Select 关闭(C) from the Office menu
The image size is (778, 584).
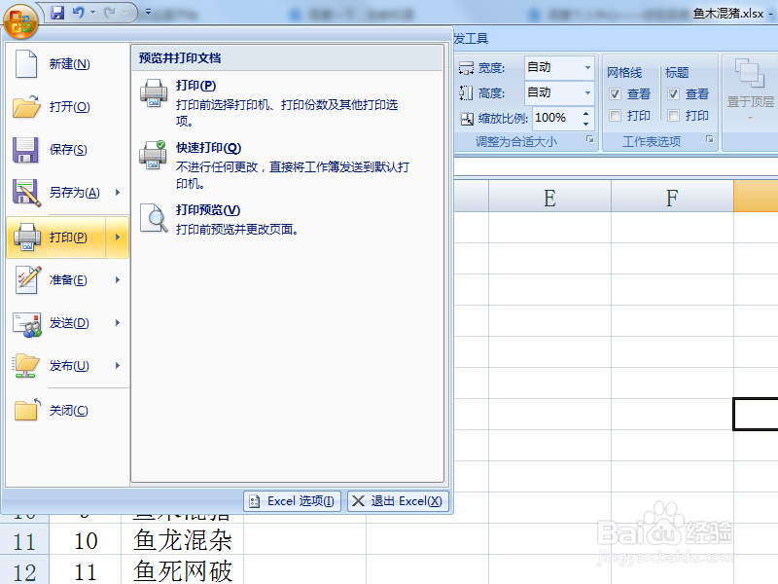68,410
